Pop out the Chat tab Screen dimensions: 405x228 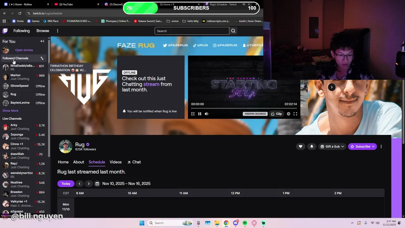(x=134, y=162)
